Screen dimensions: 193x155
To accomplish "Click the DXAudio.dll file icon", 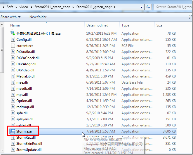I will (13, 52).
